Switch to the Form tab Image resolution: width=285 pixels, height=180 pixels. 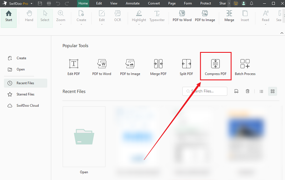[188, 3]
